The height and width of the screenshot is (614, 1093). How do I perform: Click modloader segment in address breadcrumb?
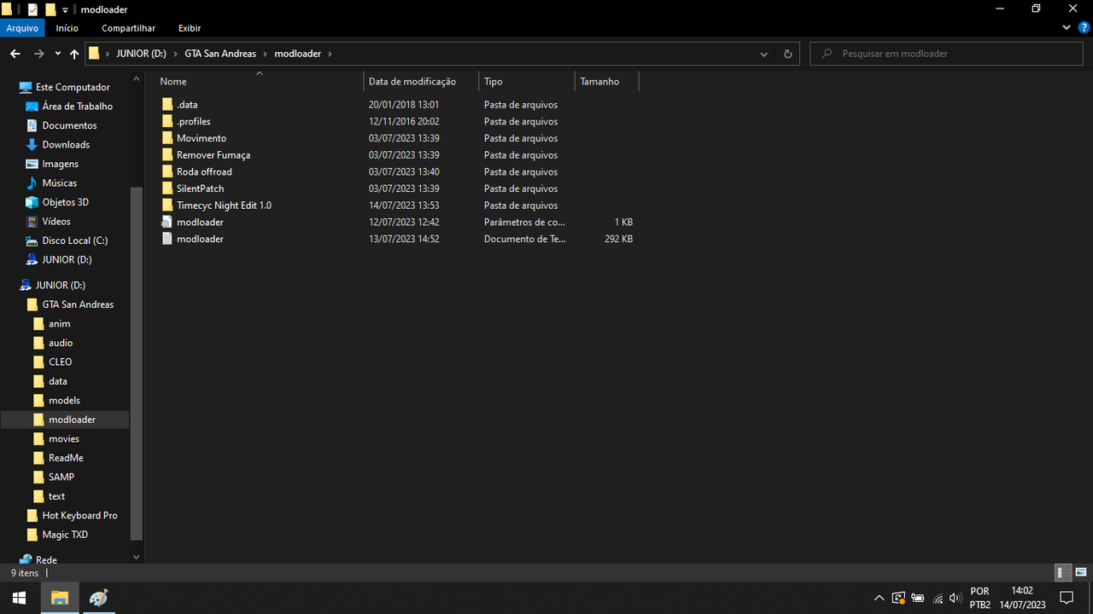(297, 54)
